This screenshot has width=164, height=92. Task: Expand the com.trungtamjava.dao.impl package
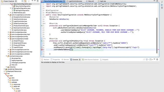pos(8,34)
